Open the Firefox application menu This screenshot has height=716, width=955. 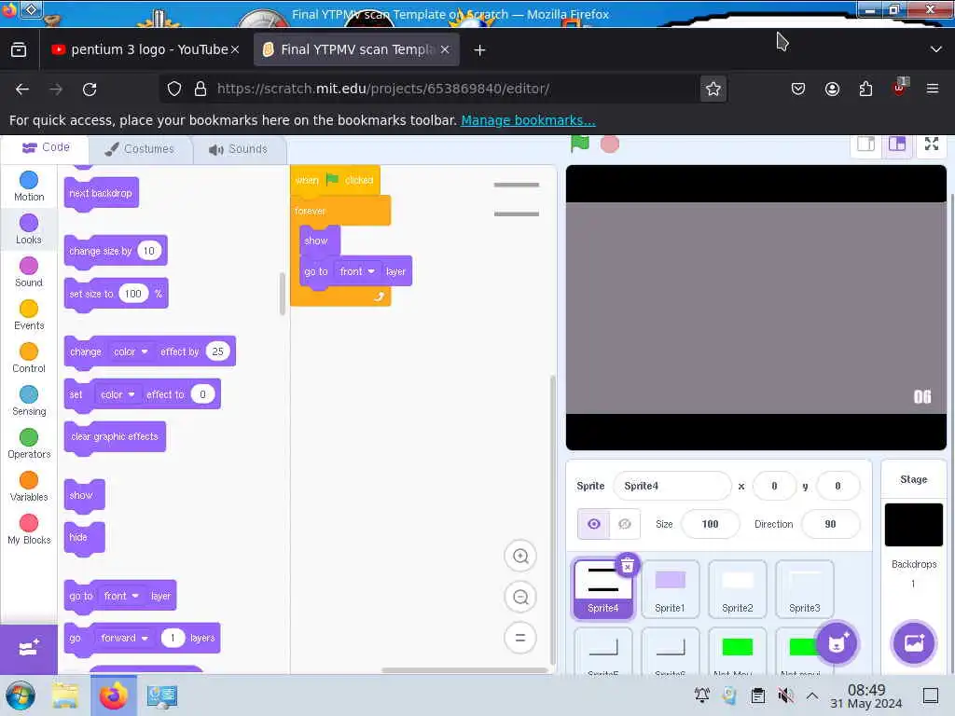click(933, 89)
